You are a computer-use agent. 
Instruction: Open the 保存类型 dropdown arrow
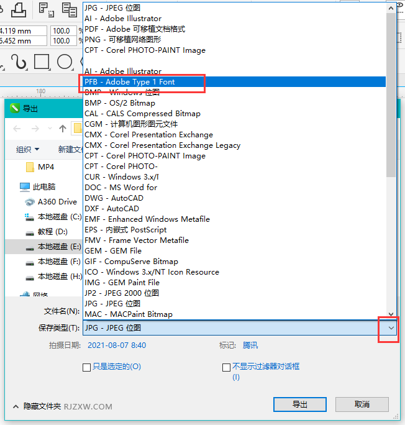[x=391, y=327]
